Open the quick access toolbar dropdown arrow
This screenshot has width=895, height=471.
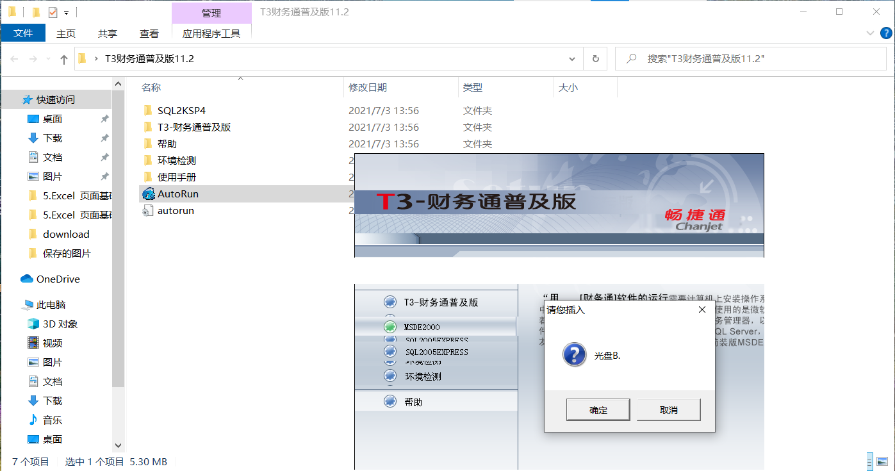[66, 12]
